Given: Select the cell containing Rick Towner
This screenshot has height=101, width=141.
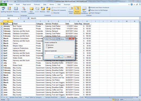Looking at the screenshot, I should [x=24, y=26].
